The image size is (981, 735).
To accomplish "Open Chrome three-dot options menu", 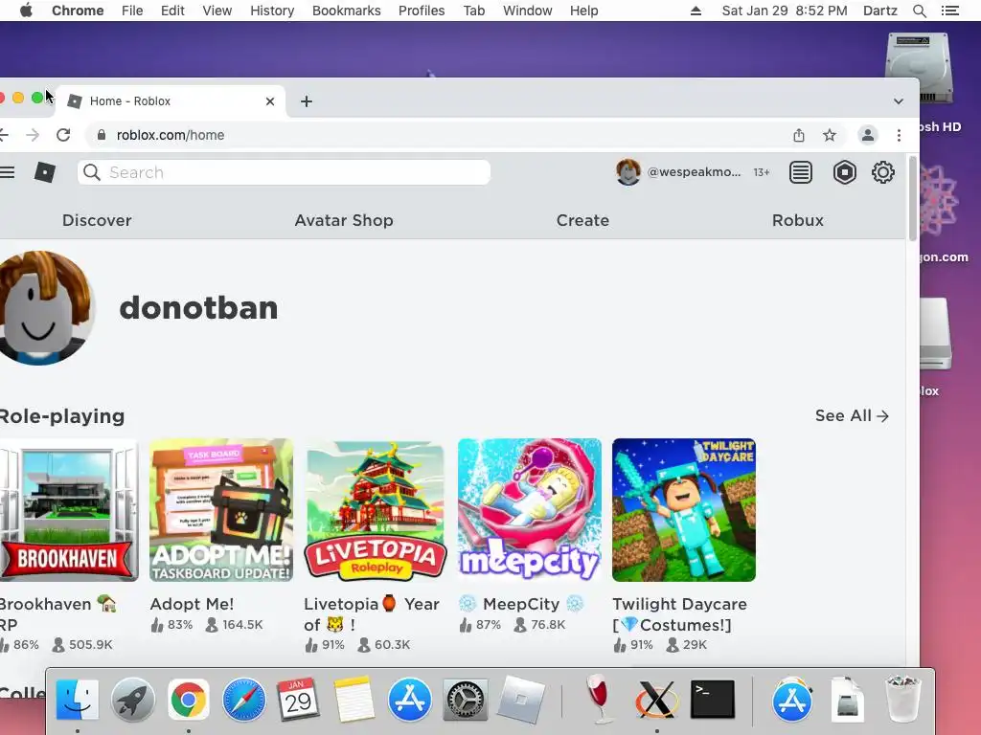I will pyautogui.click(x=899, y=135).
